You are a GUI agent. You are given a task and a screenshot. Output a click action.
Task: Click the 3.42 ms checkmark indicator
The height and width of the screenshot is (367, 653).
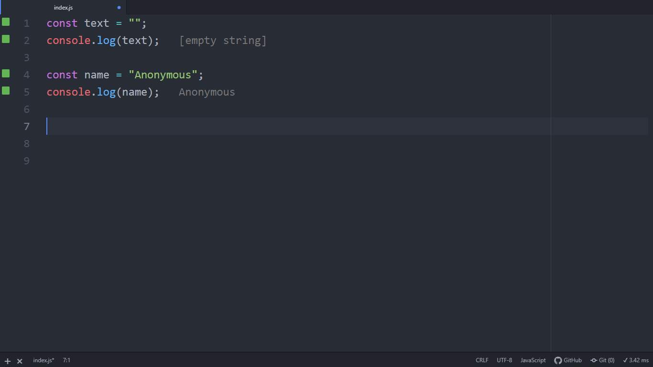click(x=636, y=360)
